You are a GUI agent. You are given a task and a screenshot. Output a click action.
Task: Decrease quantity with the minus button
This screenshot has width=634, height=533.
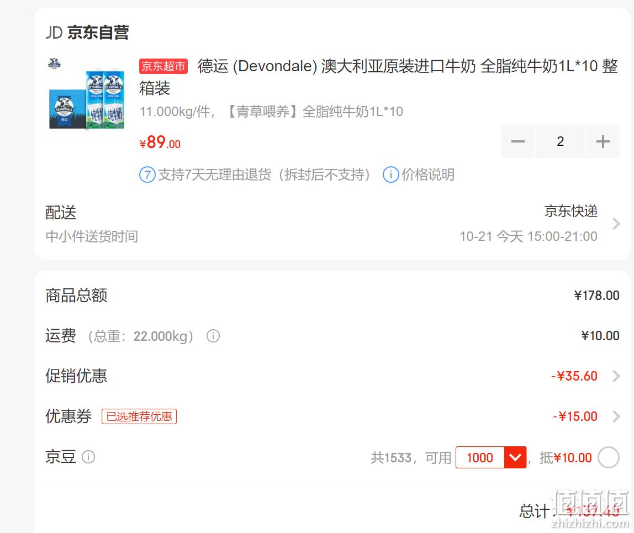coord(518,141)
